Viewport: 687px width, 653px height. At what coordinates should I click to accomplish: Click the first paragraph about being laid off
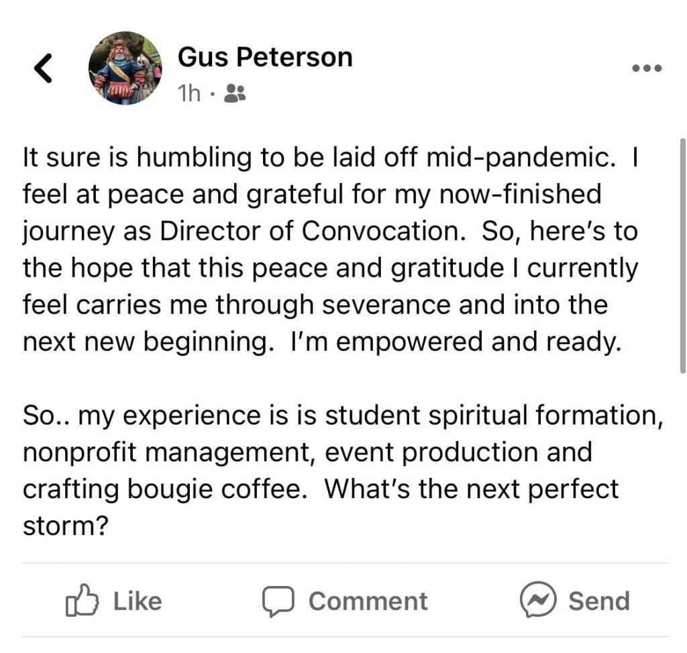click(x=330, y=249)
